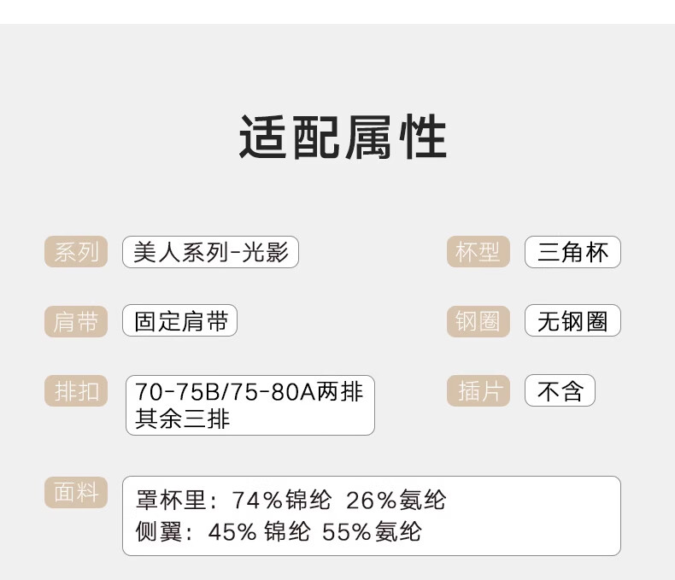Screen dimensions: 675x580
Task: Click the 固定肩带 value box
Action: [180, 321]
